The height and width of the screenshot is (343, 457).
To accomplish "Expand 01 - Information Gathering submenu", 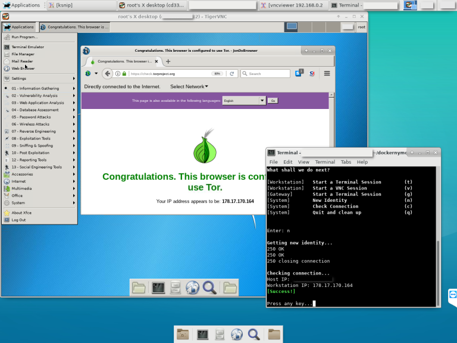I will tap(40, 88).
